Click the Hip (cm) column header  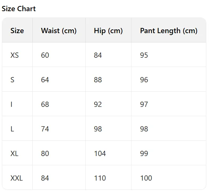tap(108, 31)
